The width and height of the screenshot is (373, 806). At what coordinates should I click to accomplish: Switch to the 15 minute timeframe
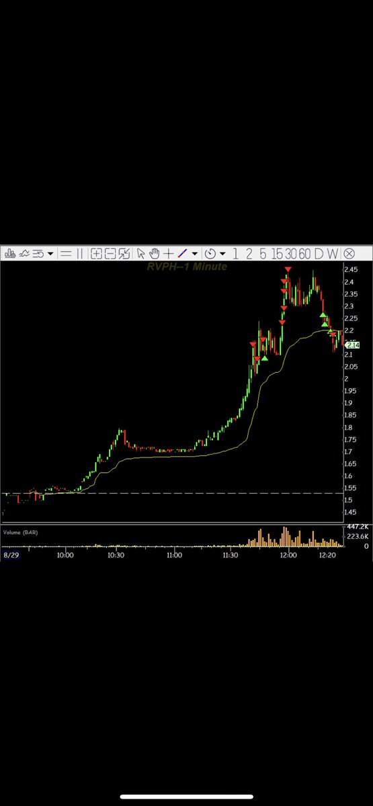(x=276, y=253)
